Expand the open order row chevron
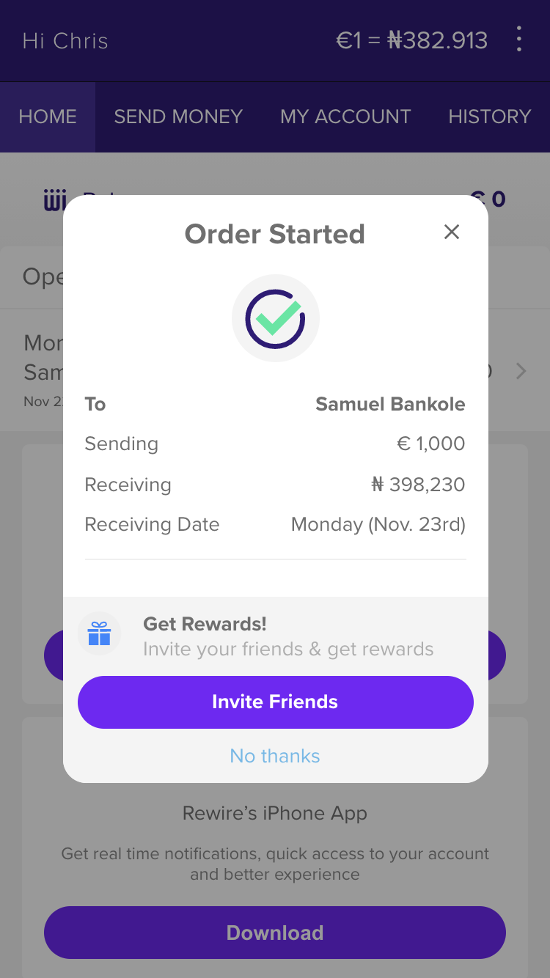This screenshot has height=978, width=550. point(521,372)
